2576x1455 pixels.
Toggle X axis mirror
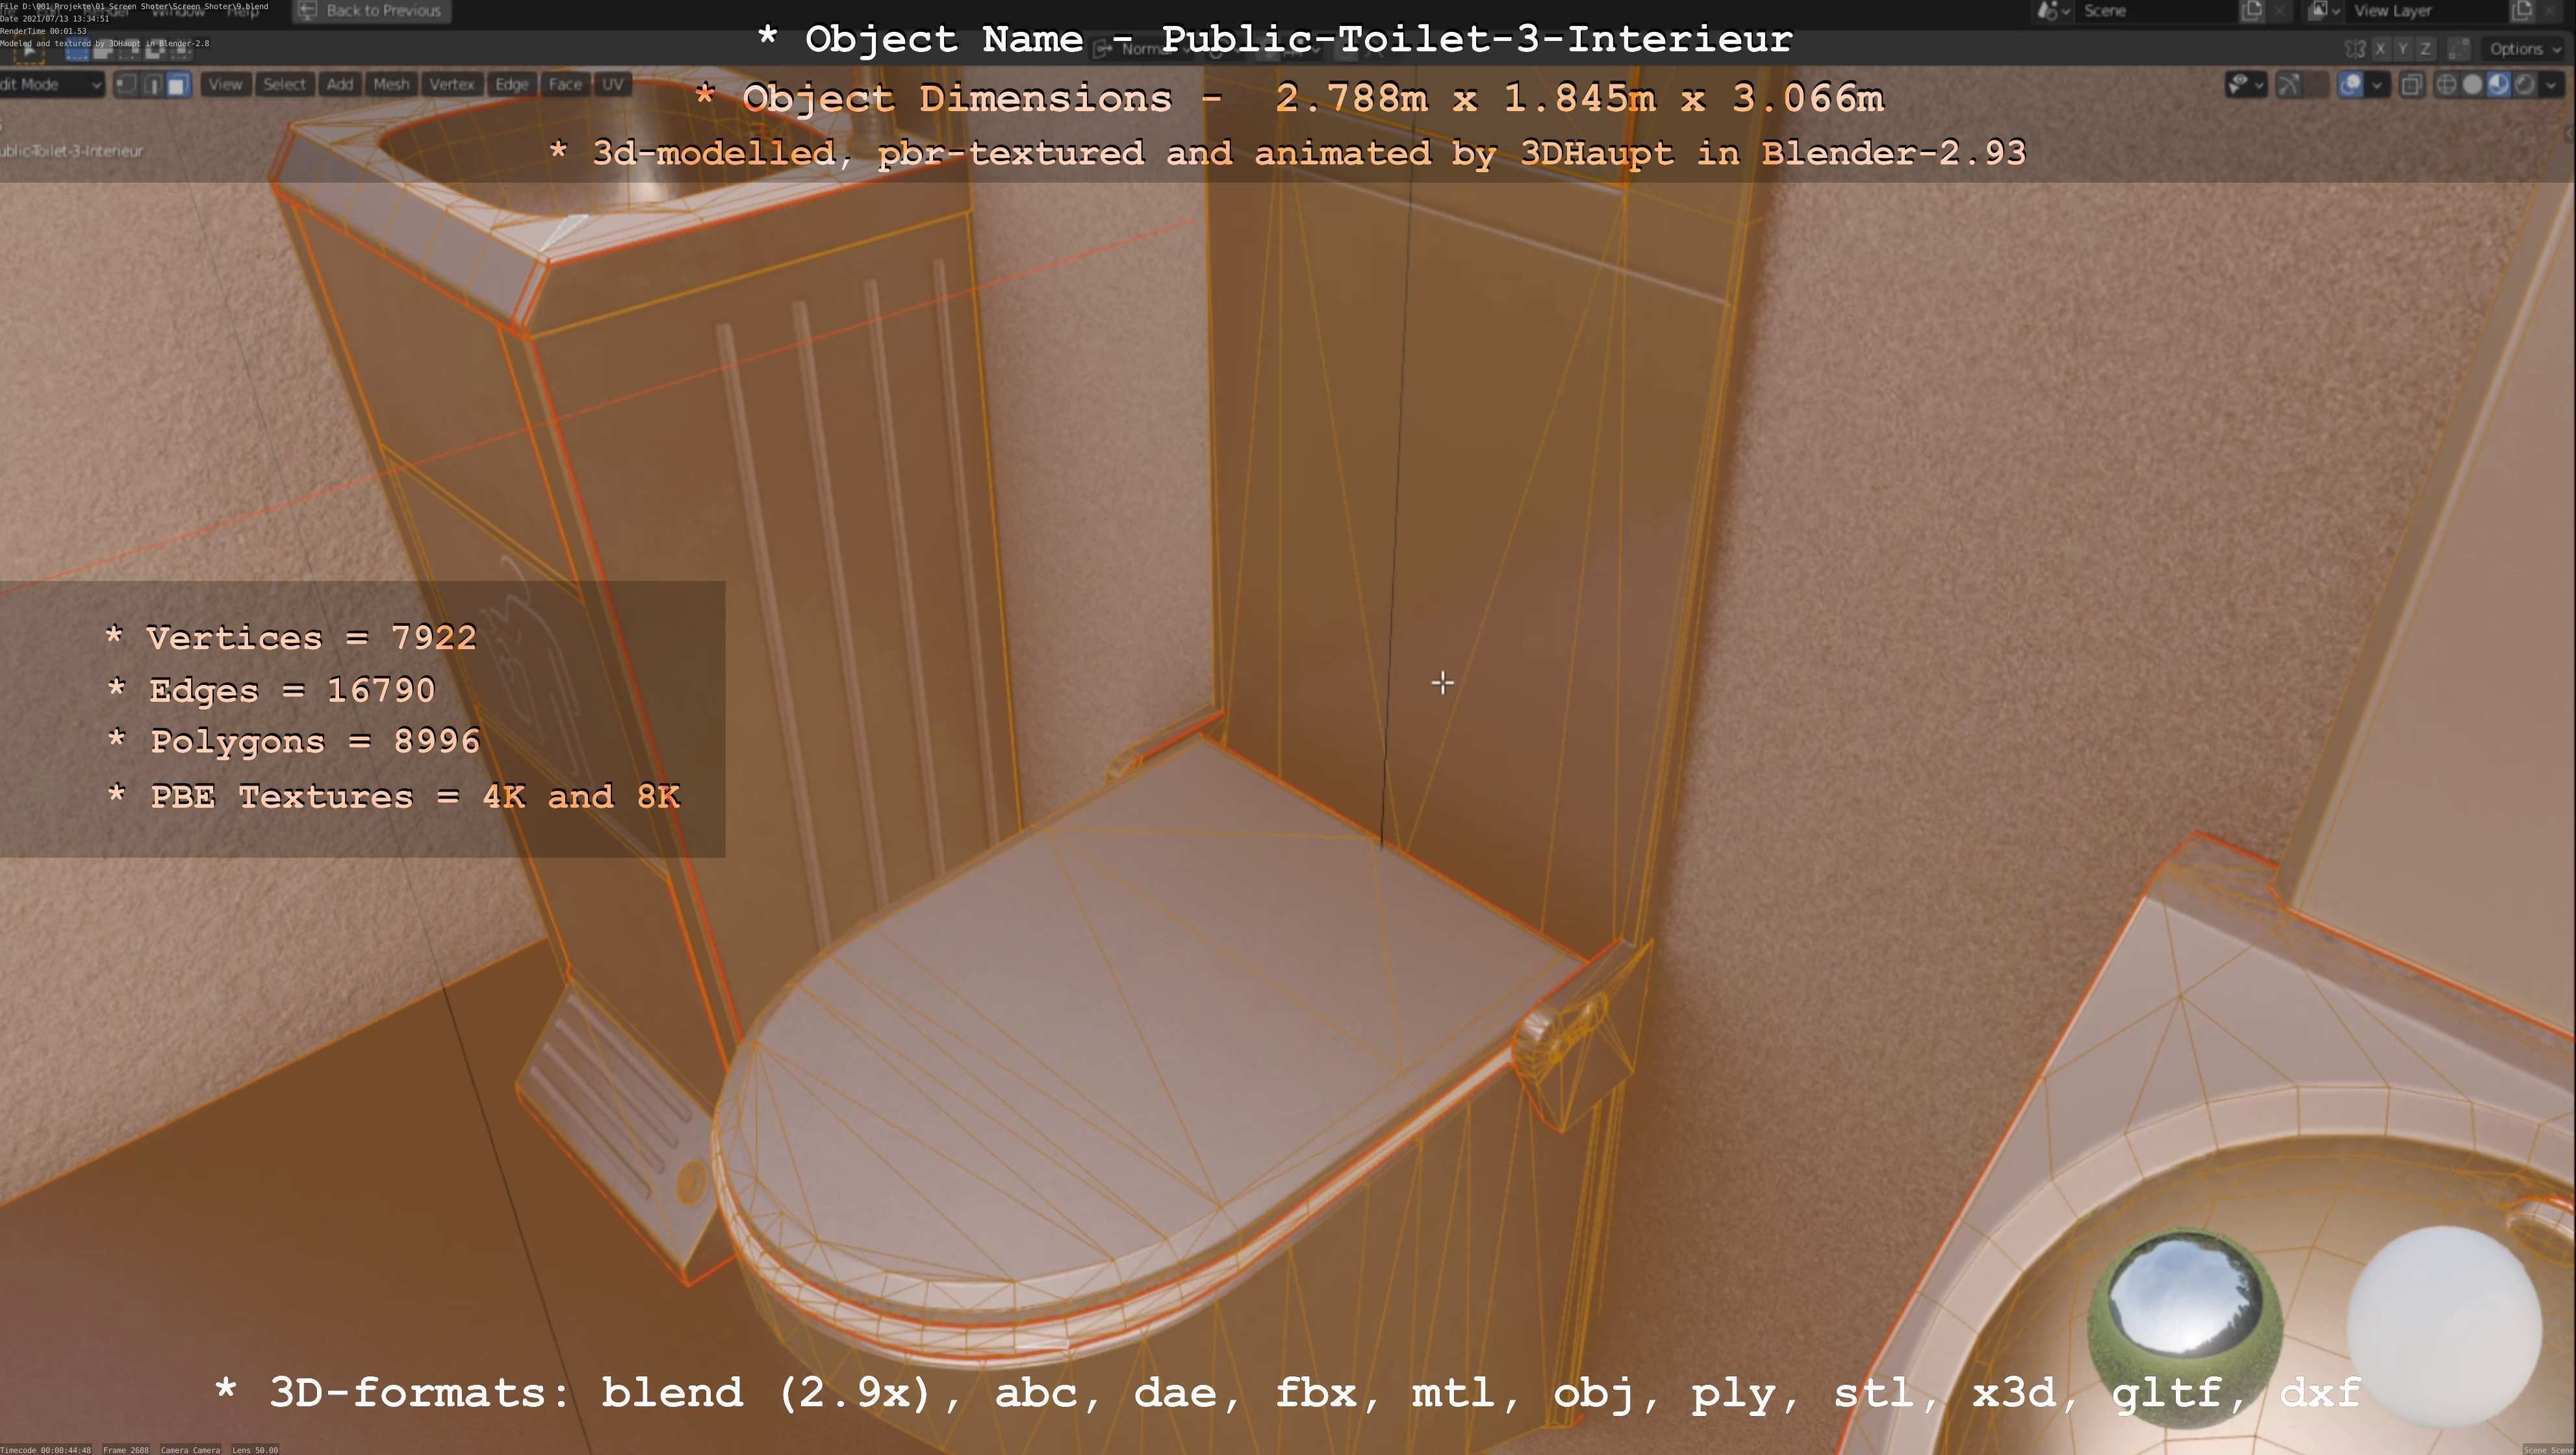point(2381,49)
